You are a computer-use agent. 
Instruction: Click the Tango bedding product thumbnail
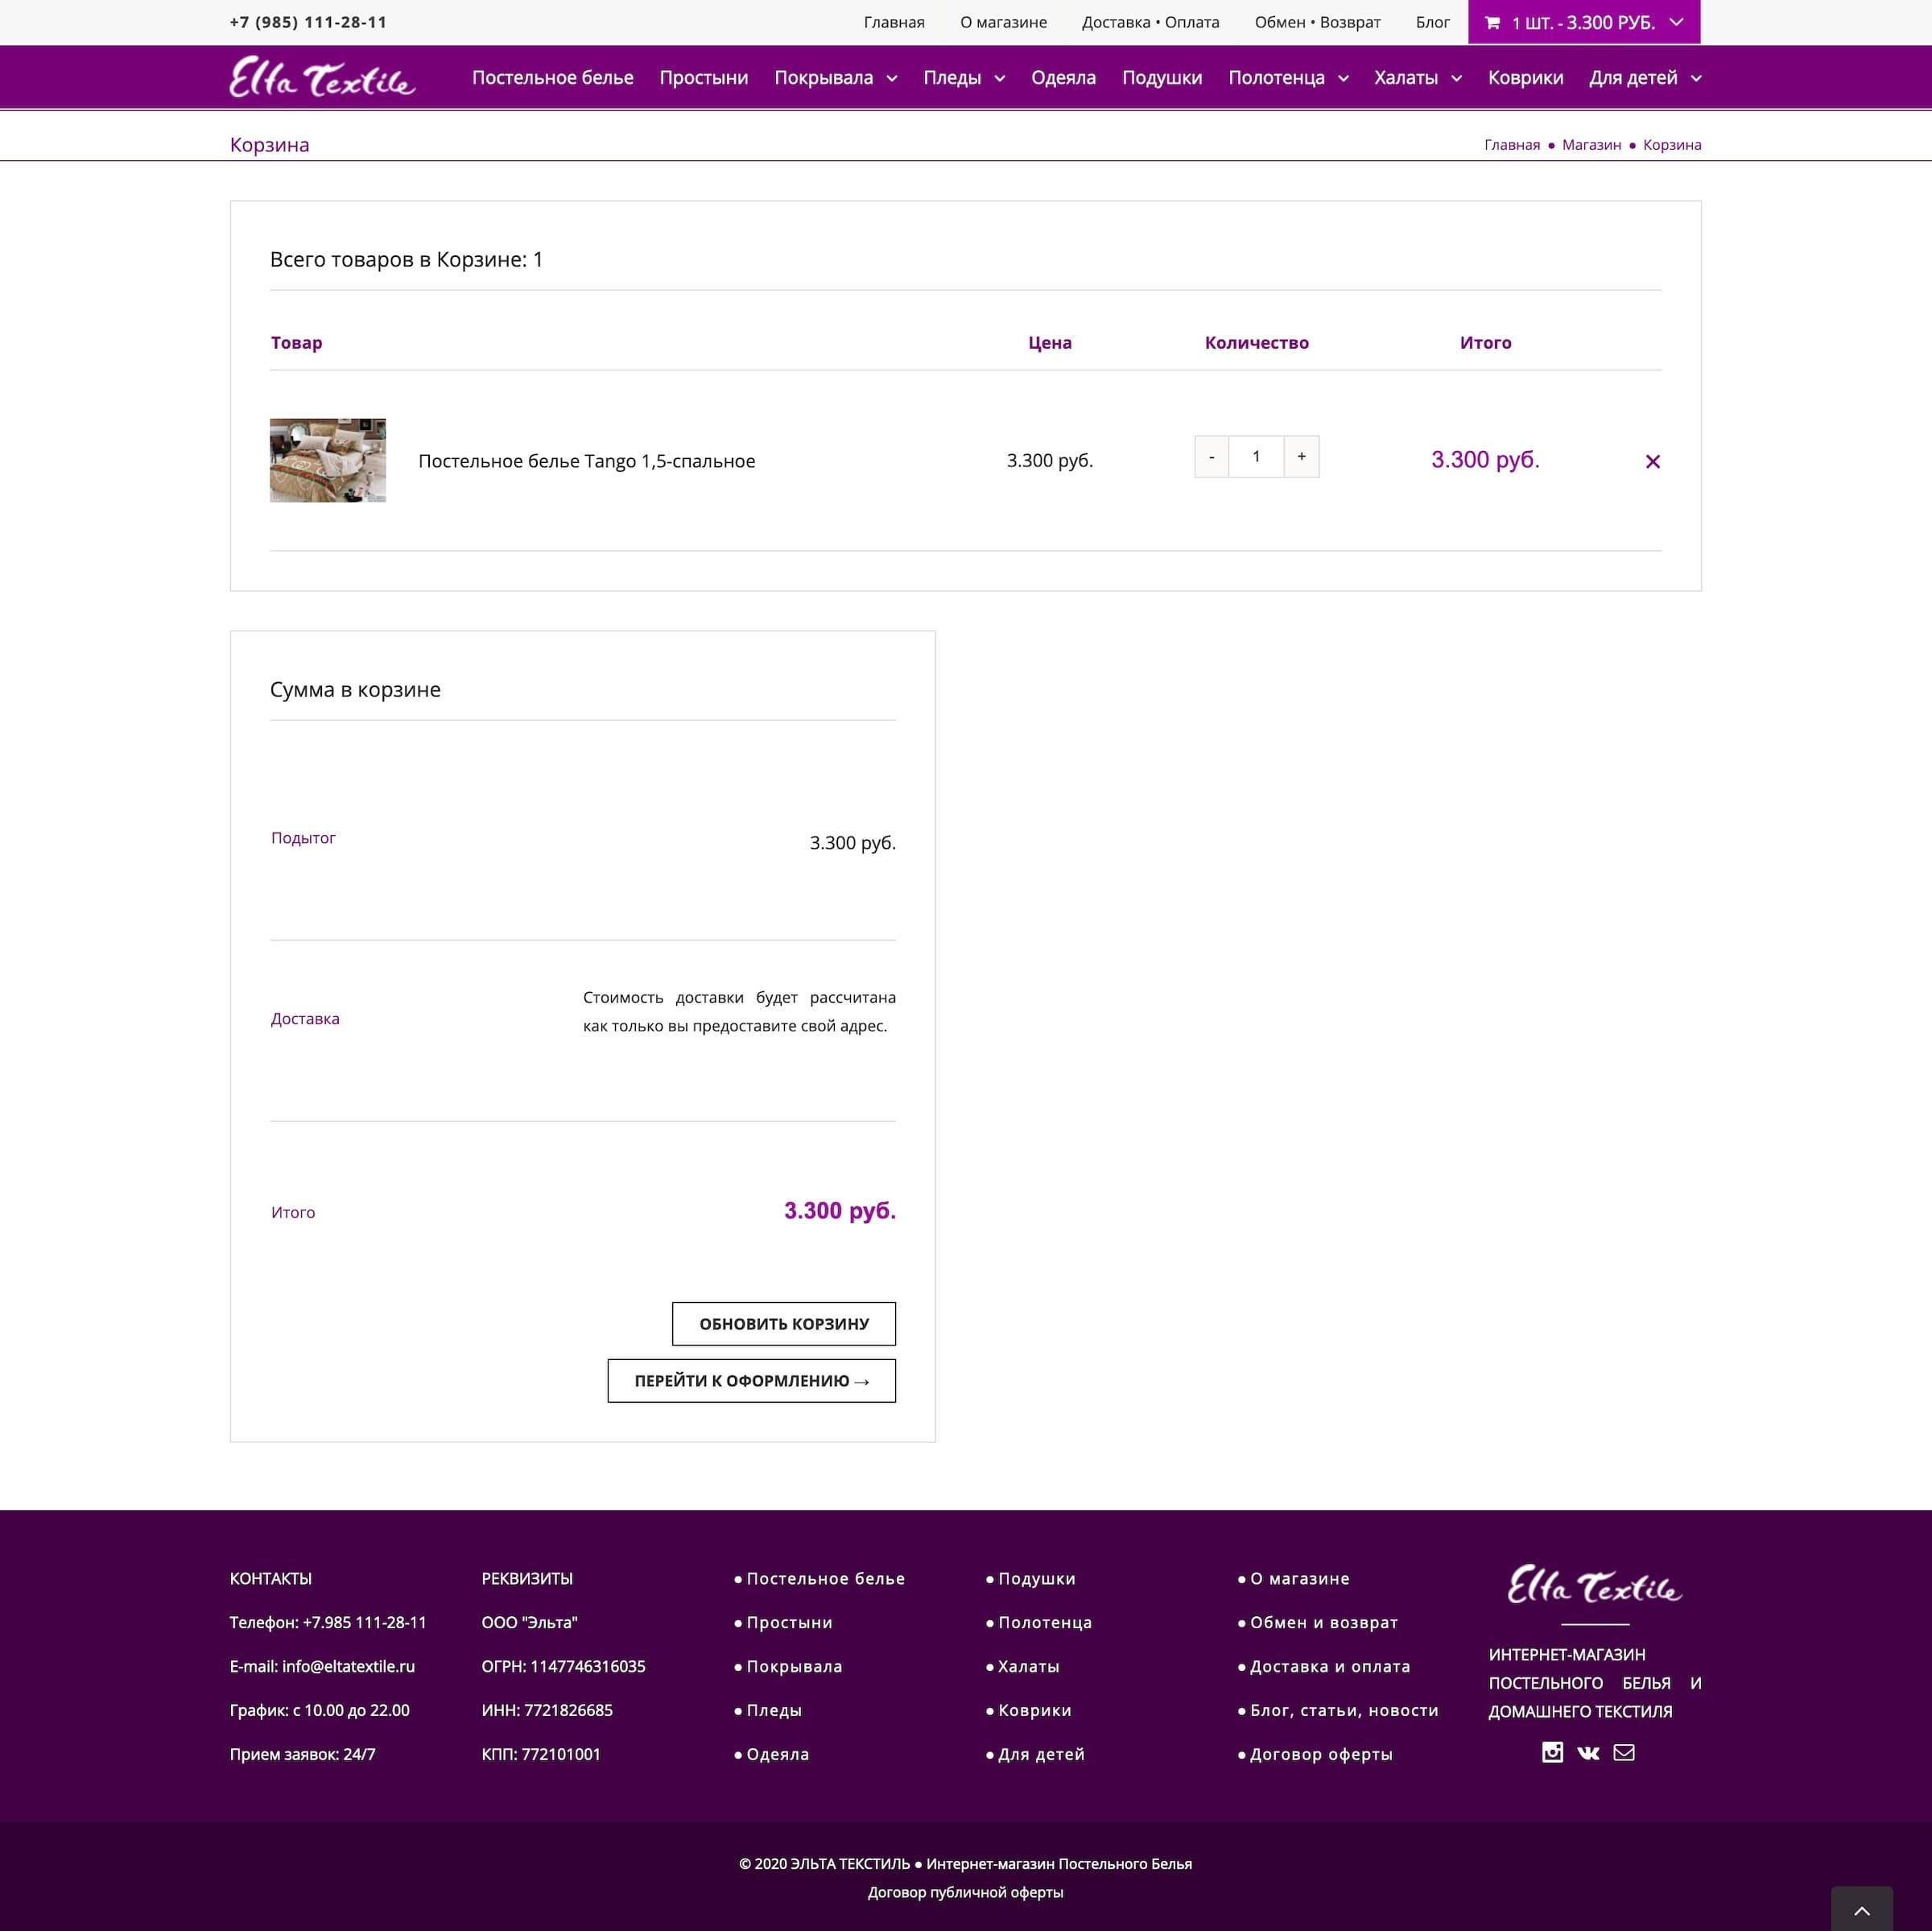[x=328, y=461]
